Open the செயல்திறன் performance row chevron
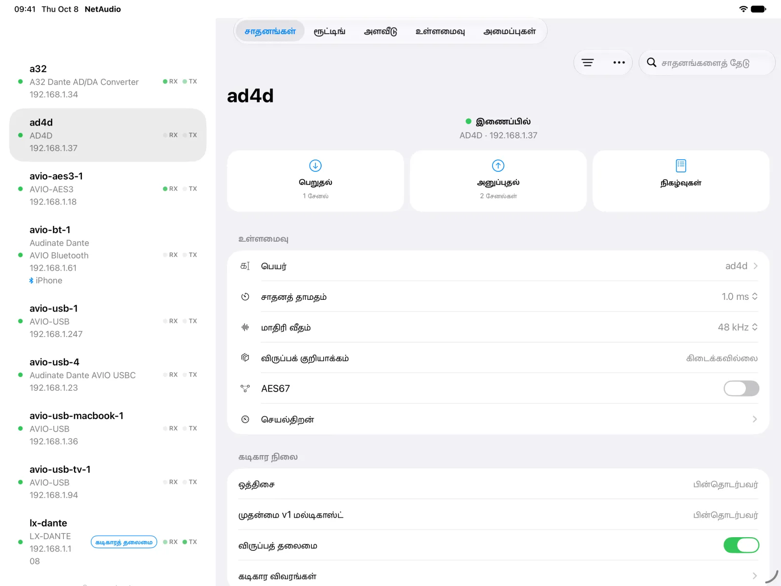781x586 pixels. point(755,419)
